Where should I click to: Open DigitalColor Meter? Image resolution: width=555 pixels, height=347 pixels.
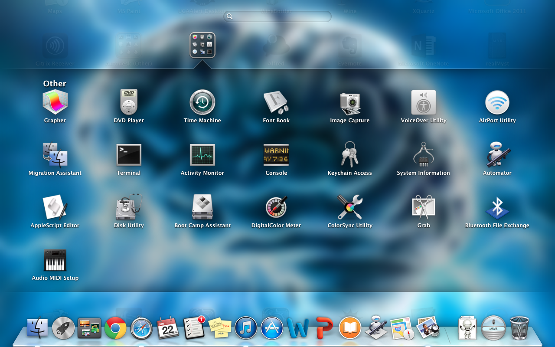[x=276, y=207]
